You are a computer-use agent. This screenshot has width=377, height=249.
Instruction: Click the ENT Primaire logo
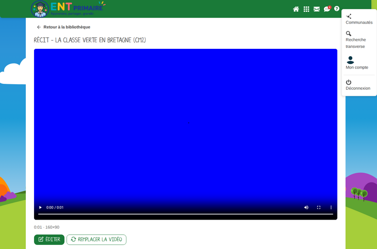pyautogui.click(x=69, y=9)
